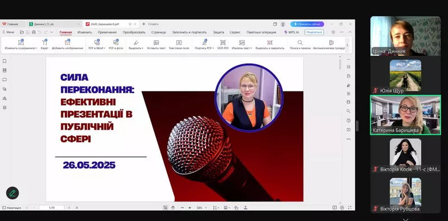This screenshot has width=448, height=221.
Task: Open the Поиск и замена search tool
Action: pos(300,45)
